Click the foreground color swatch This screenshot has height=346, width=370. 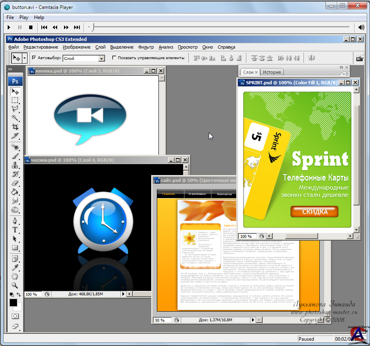click(x=13, y=302)
